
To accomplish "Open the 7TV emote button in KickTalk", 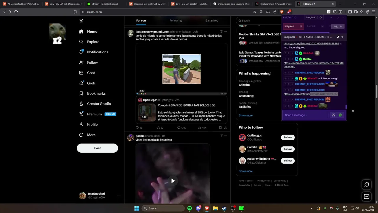I will (334, 115).
